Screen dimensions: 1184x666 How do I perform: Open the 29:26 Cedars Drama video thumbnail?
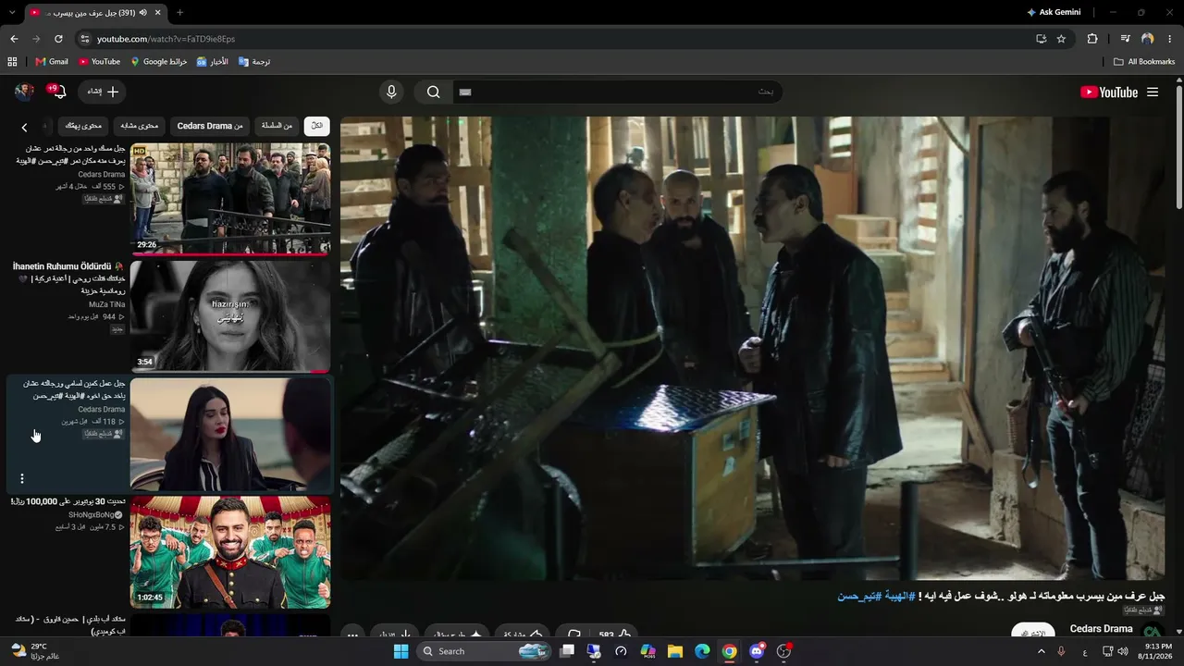[230, 198]
